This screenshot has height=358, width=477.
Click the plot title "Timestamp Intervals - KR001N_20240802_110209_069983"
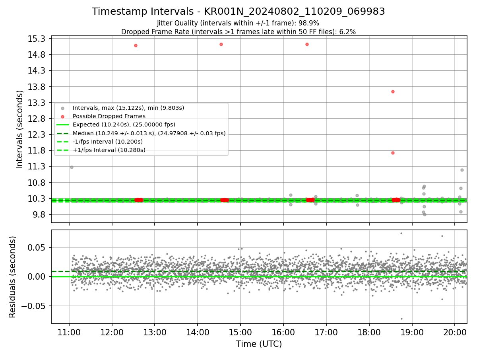pos(238,12)
